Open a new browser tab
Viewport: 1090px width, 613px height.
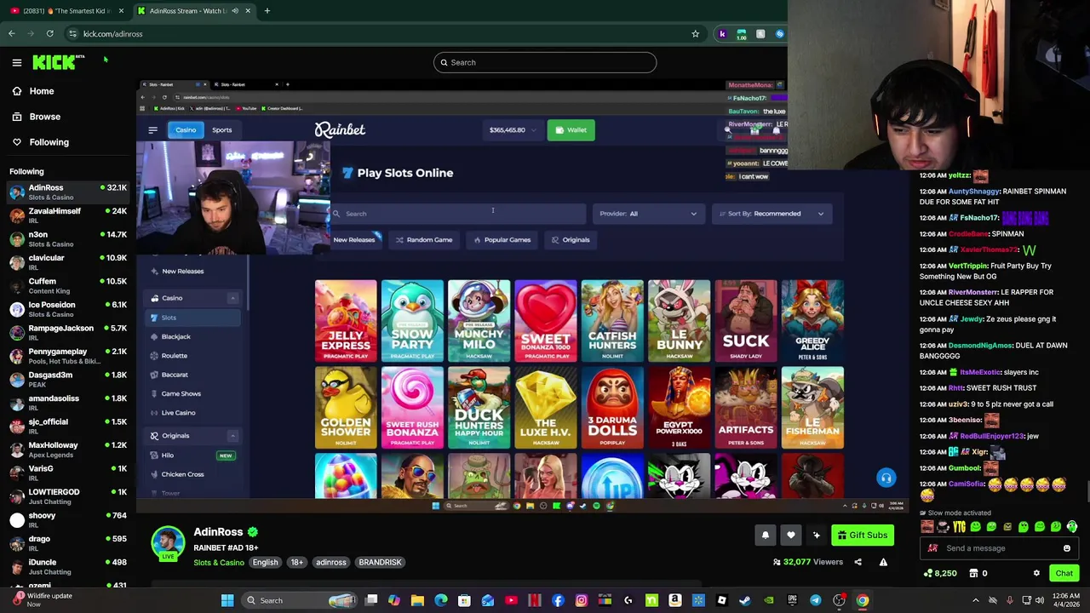(x=267, y=11)
